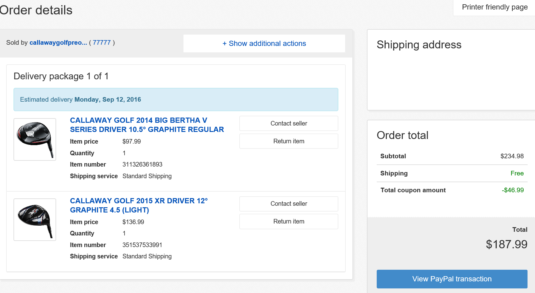Expand Show additional actions
The image size is (535, 293).
[x=264, y=43]
